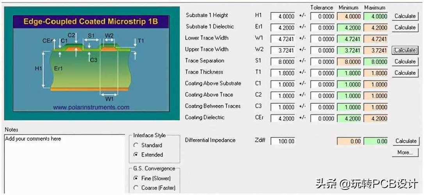Click the T1 label in the structure diagram
Image resolution: width=424 pixels, height=195 pixels.
click(x=141, y=41)
